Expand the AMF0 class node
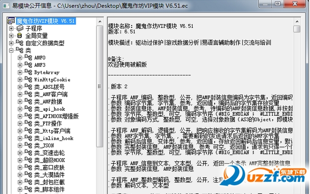The width and height of the screenshot is (310, 194). (20, 58)
